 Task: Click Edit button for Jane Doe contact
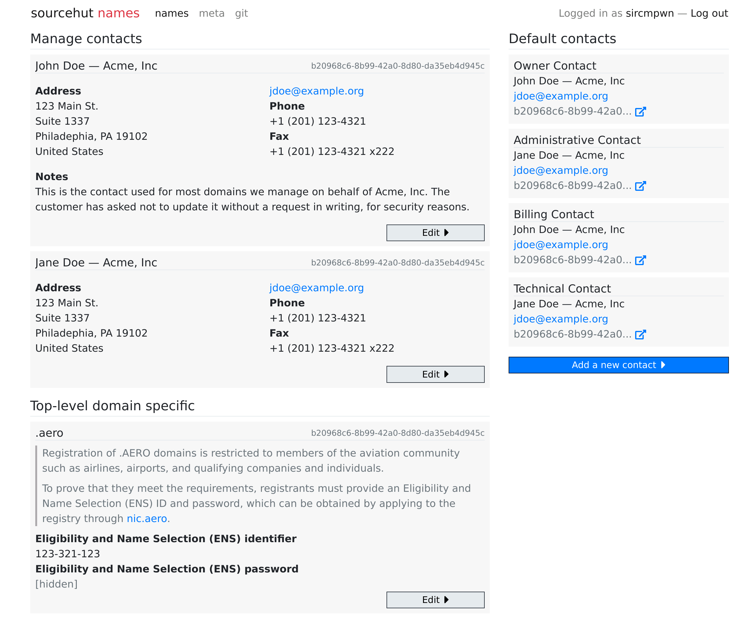point(435,374)
